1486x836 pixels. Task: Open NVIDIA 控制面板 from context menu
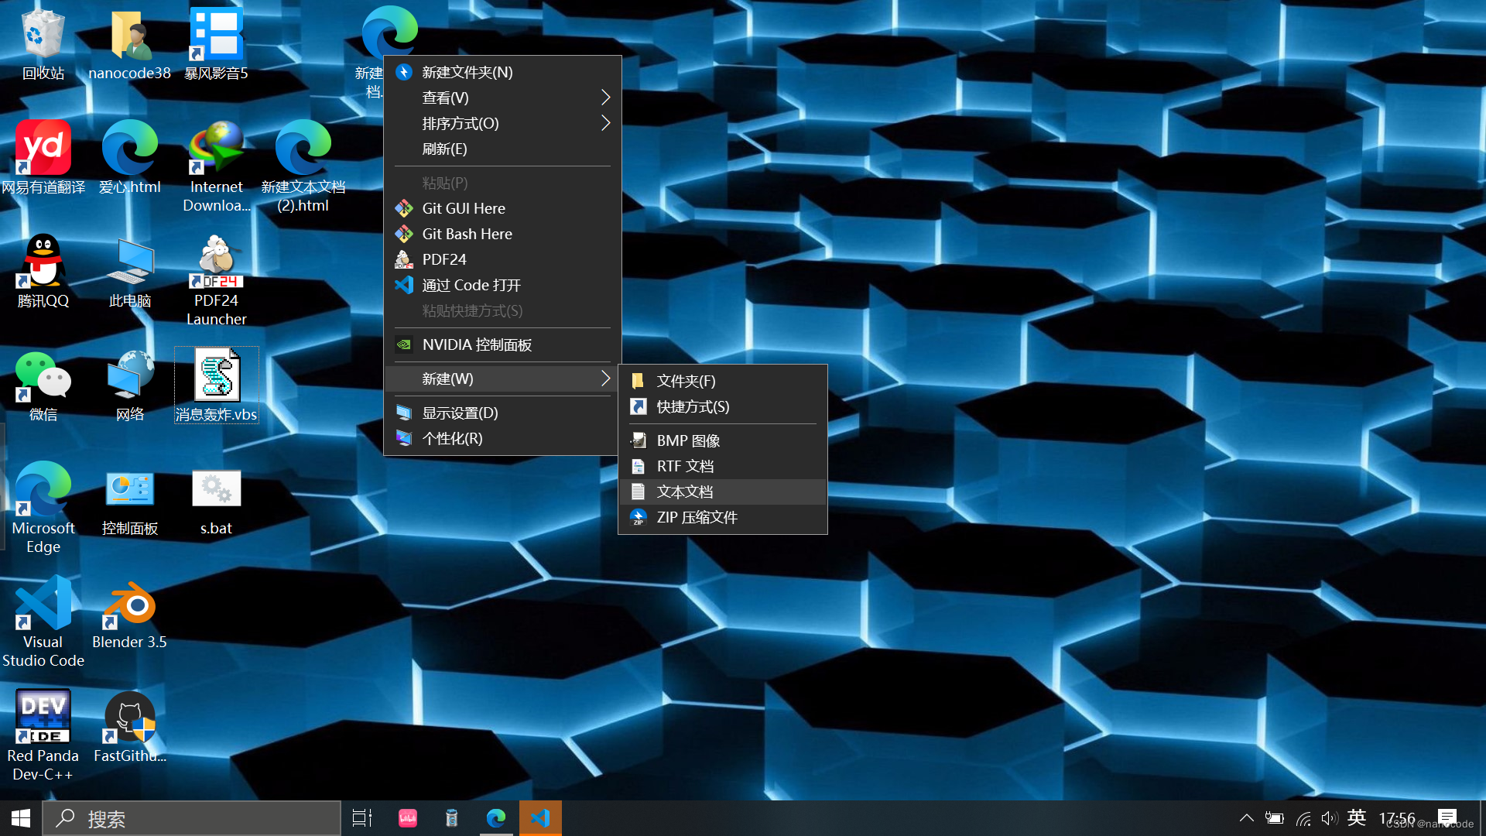pyautogui.click(x=503, y=344)
